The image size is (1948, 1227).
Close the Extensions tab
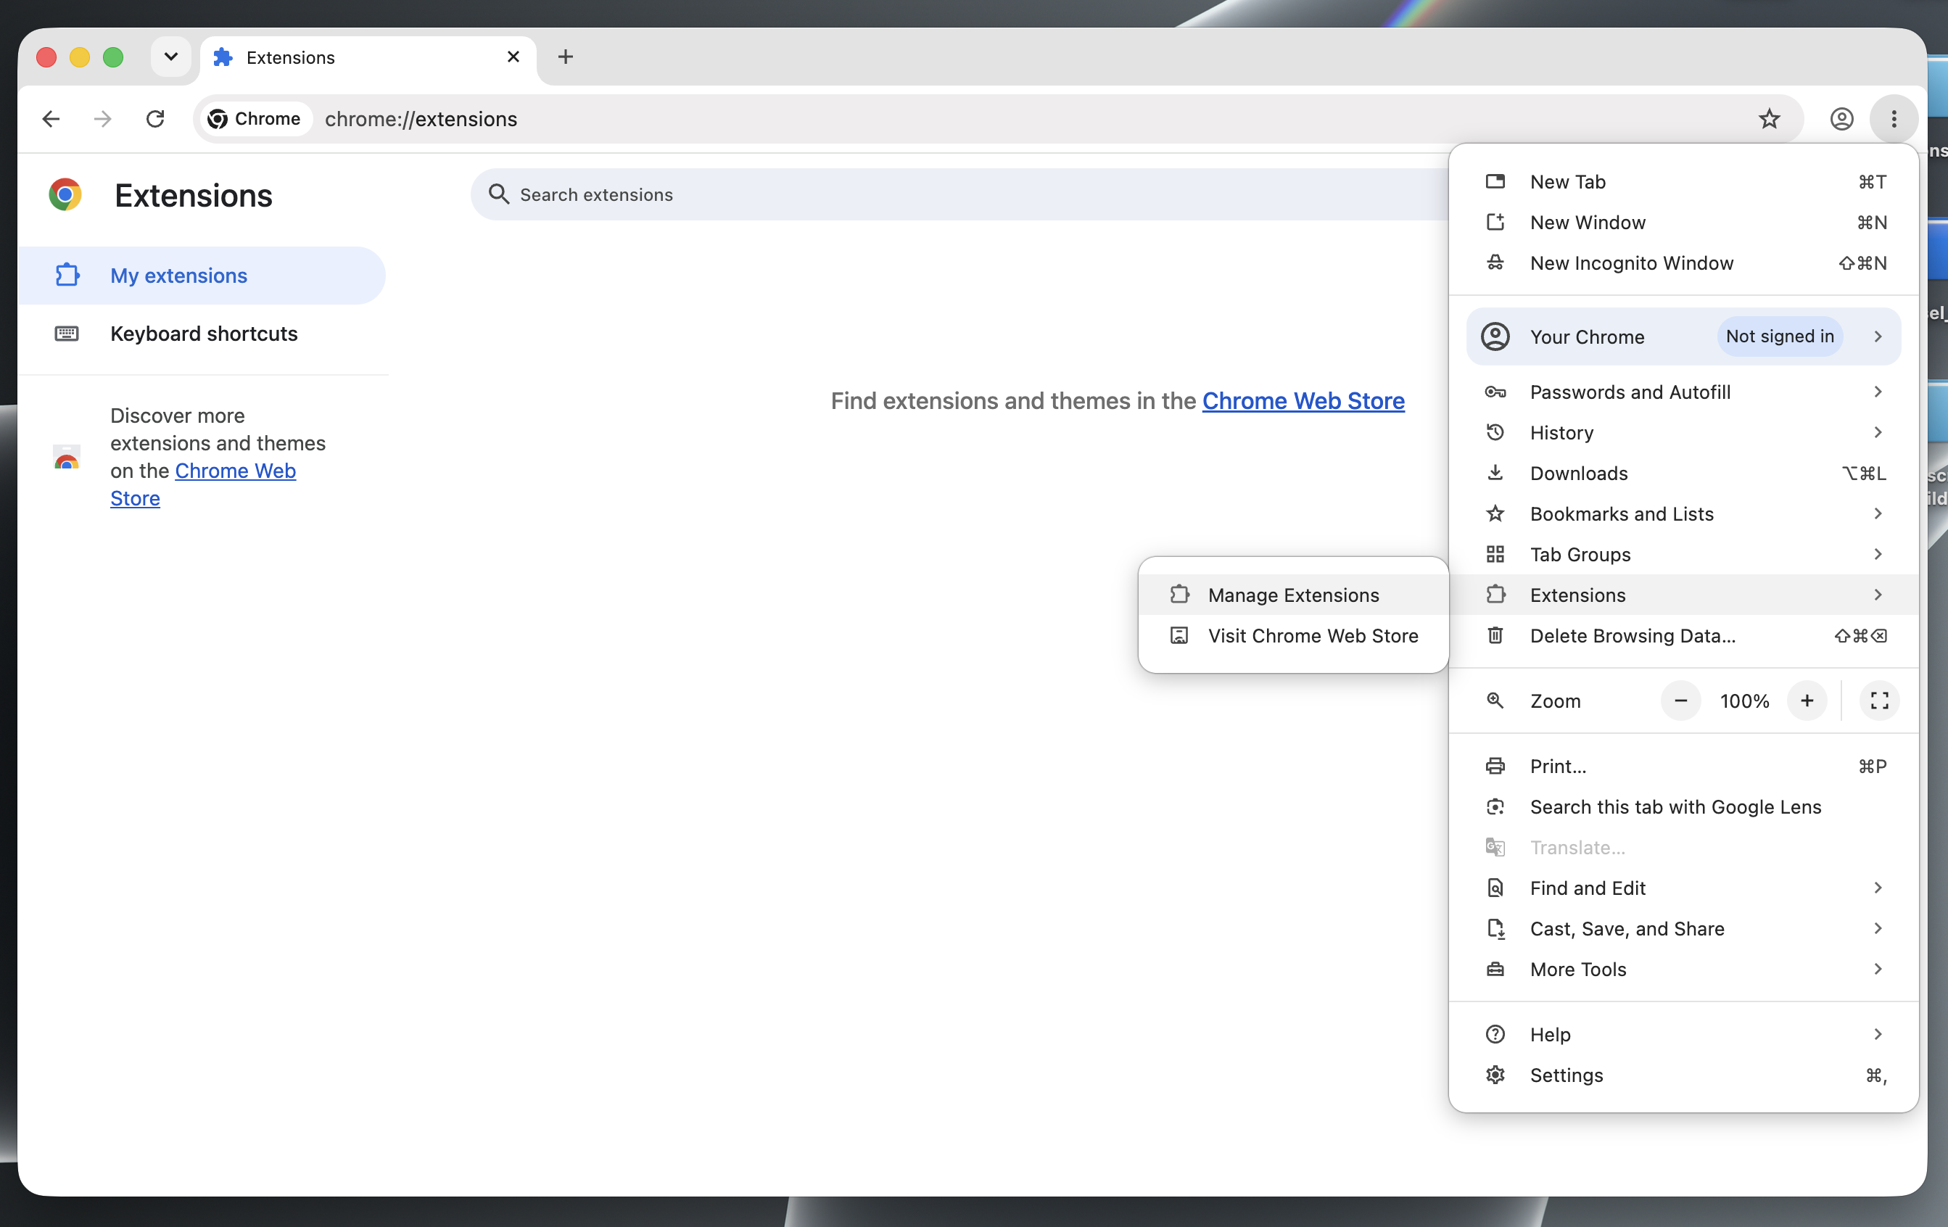[x=513, y=57]
